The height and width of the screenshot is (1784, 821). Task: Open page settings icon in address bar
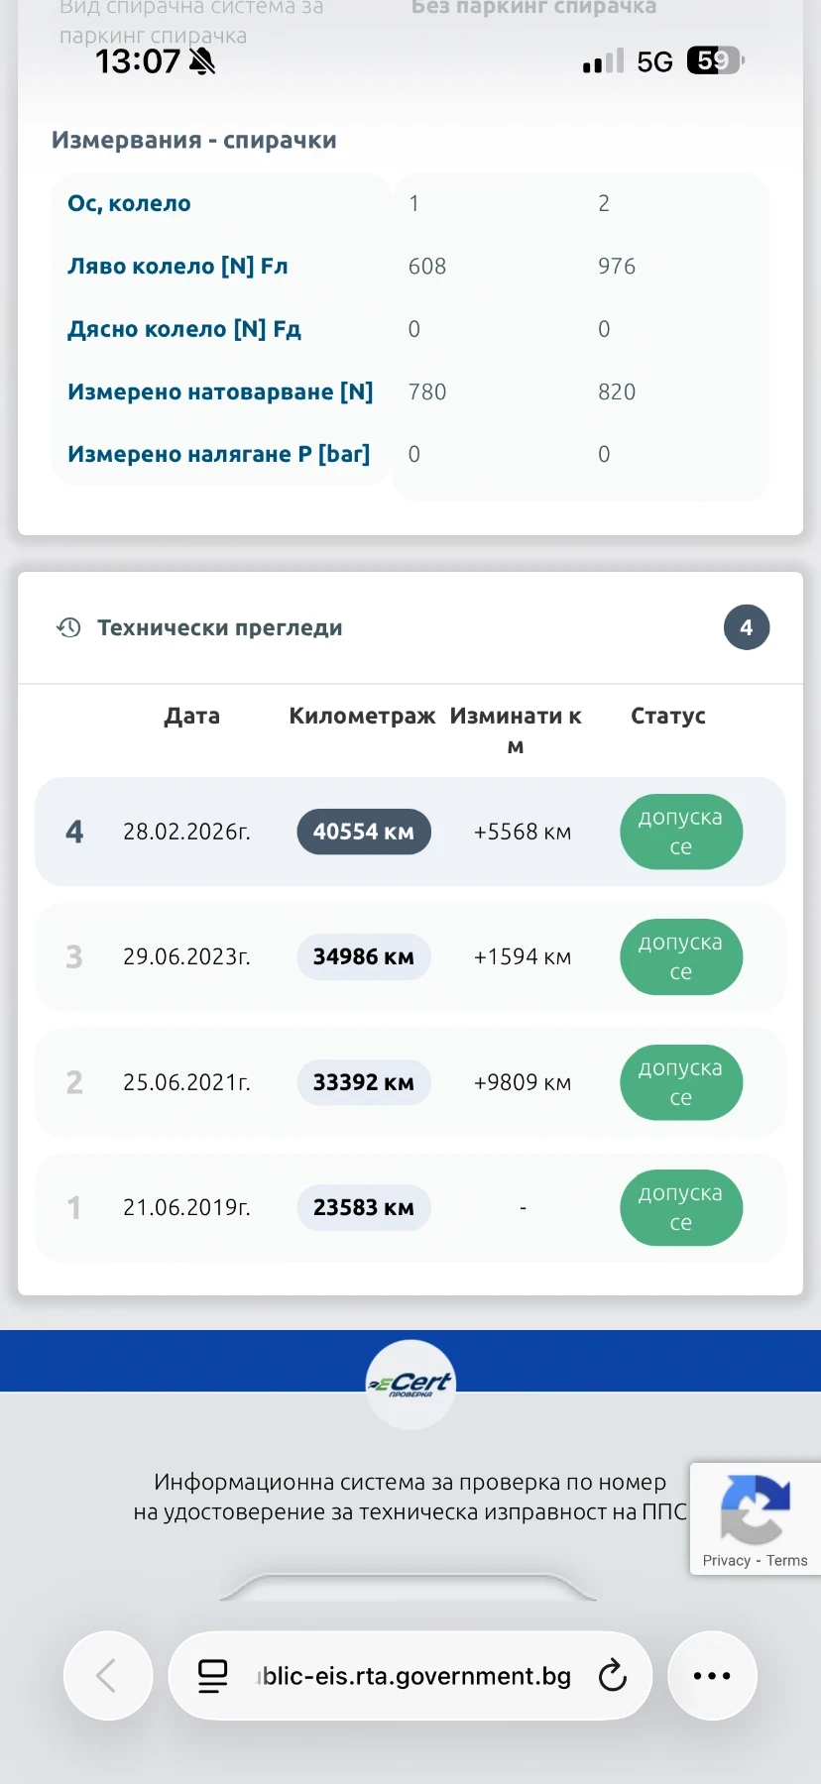[x=213, y=1676]
